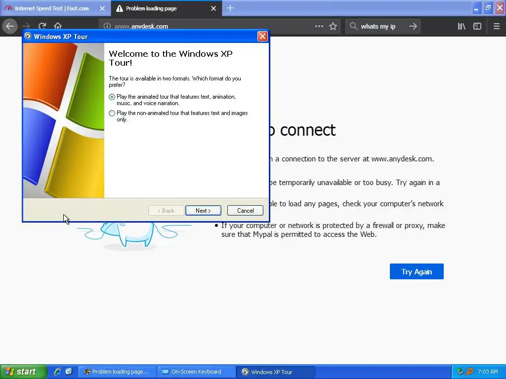Click the green shield tray icon
Screen dimensions: 506x379
pos(460,372)
